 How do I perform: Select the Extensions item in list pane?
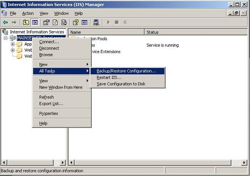pyautogui.click(x=105, y=52)
